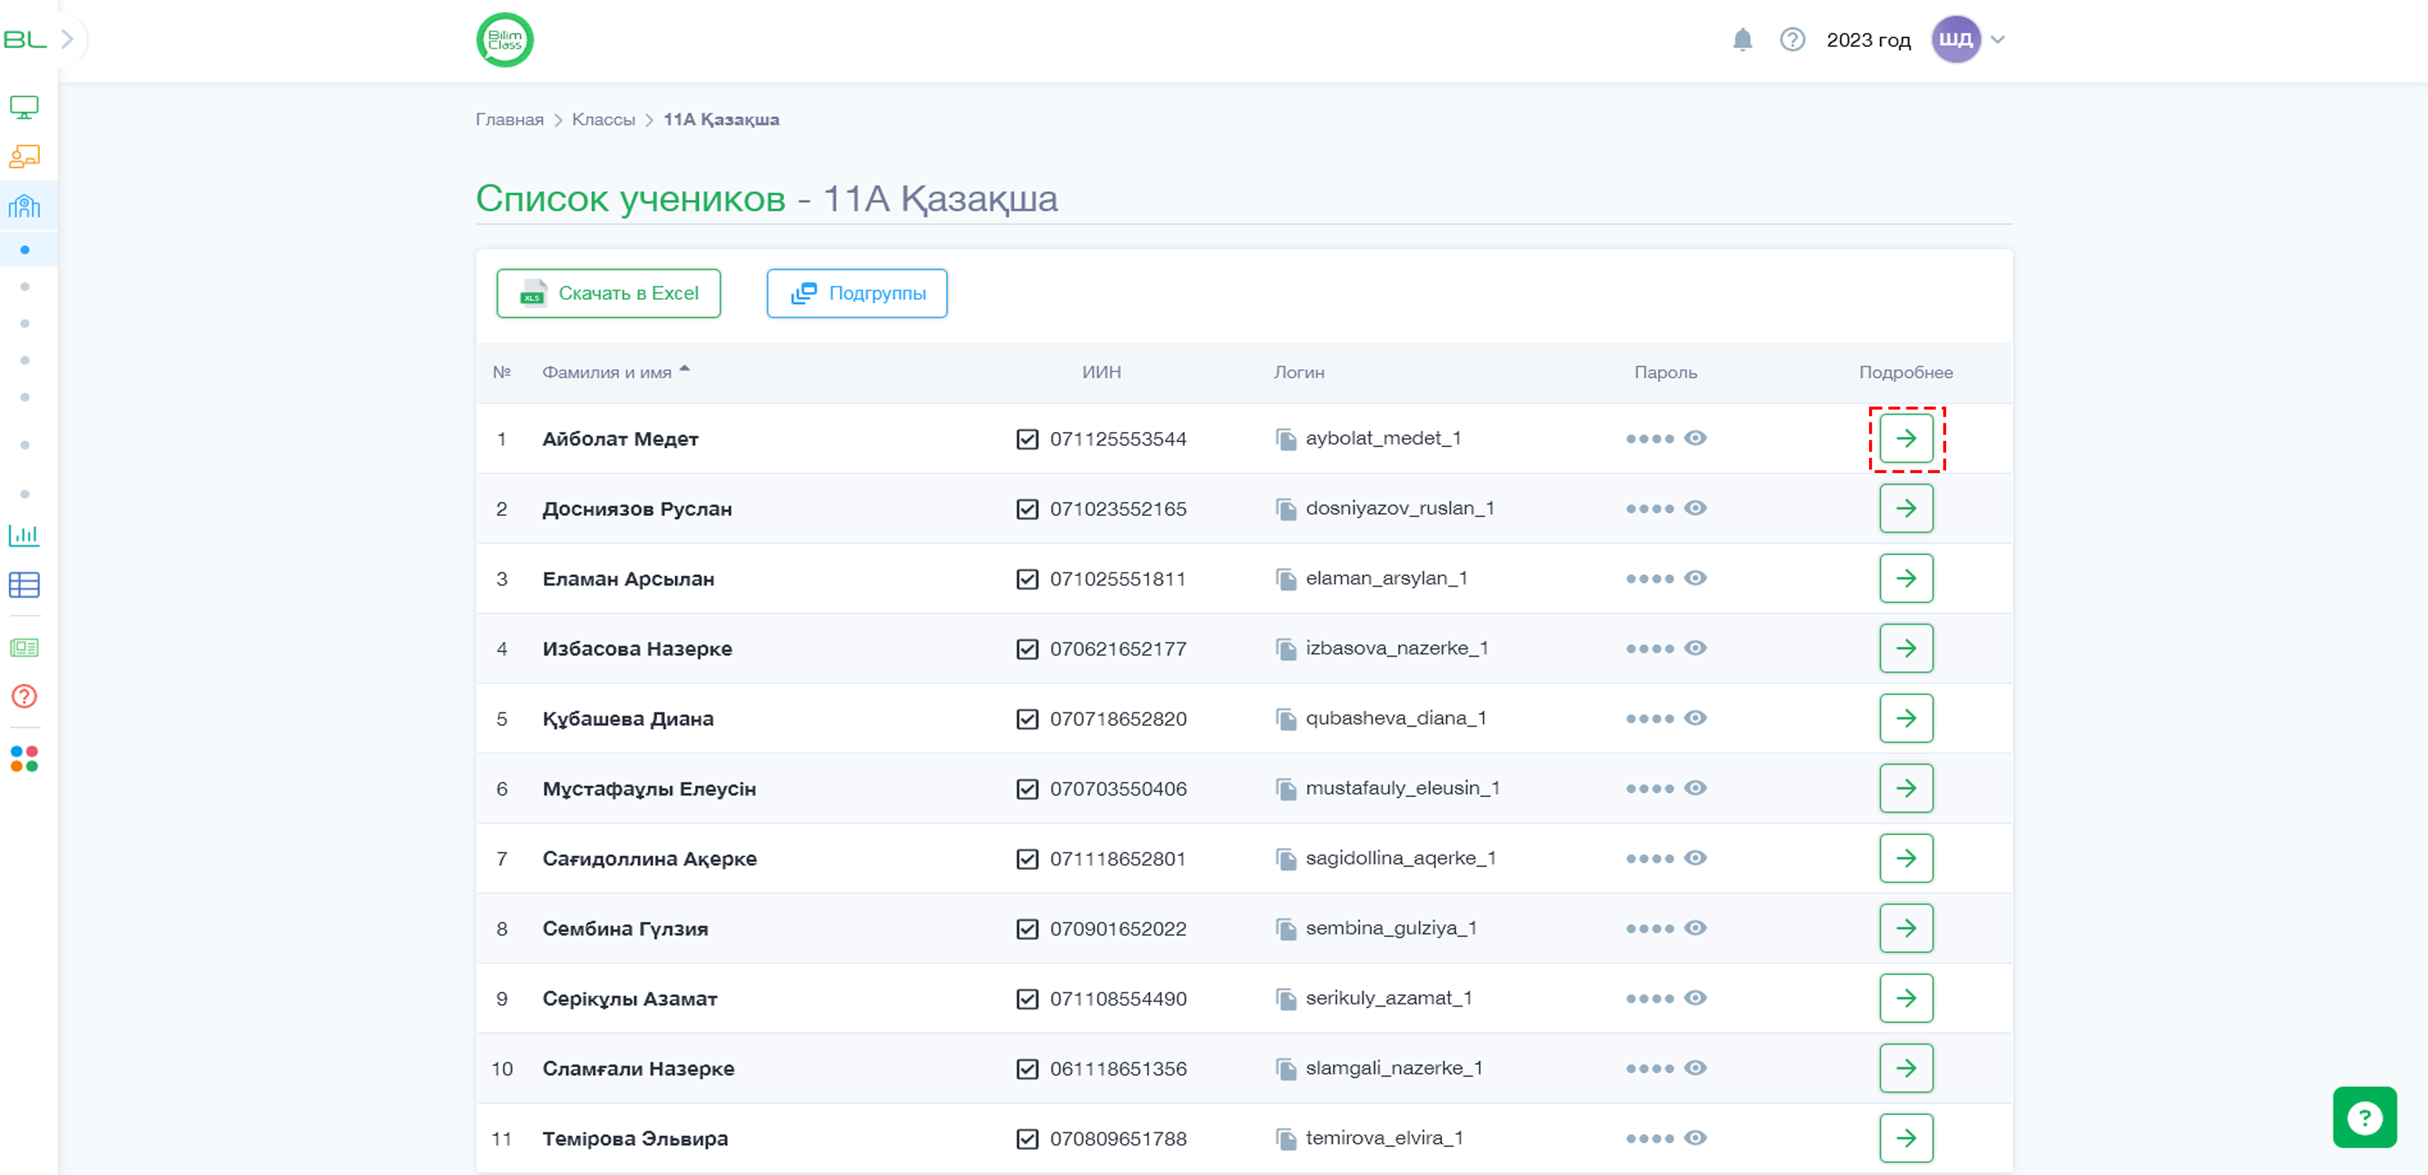Toggle ИИН checkbox for Избасова Назерке
2428x1175 pixels.
(1026, 649)
